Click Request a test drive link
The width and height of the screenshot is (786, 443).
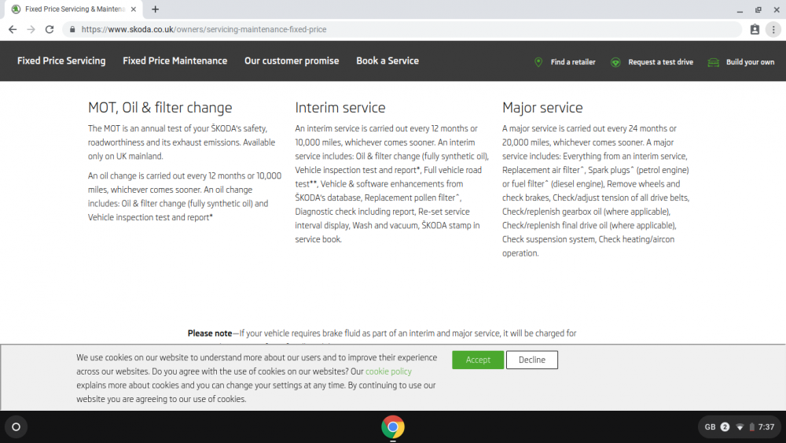click(x=661, y=62)
